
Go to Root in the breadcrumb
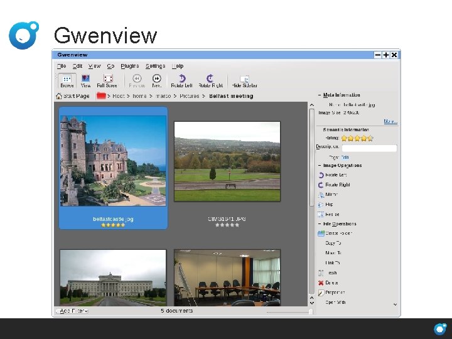coord(119,96)
